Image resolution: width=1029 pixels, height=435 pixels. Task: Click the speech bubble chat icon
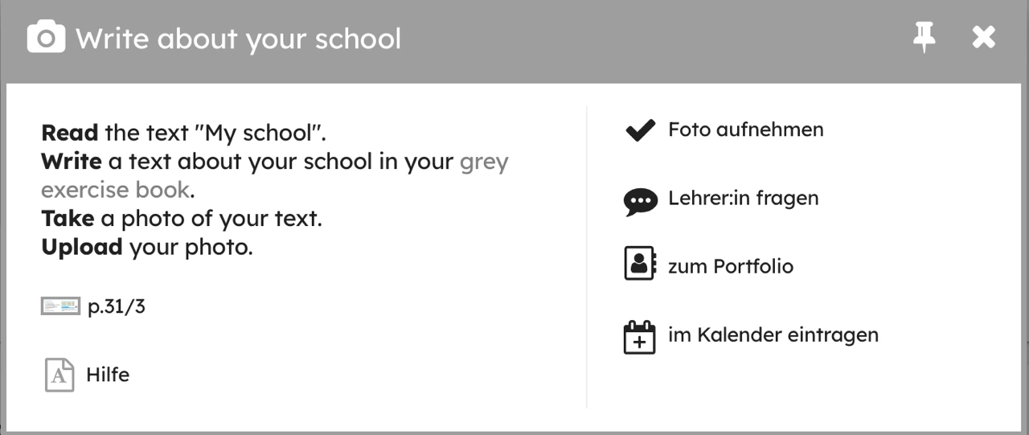pyautogui.click(x=640, y=199)
